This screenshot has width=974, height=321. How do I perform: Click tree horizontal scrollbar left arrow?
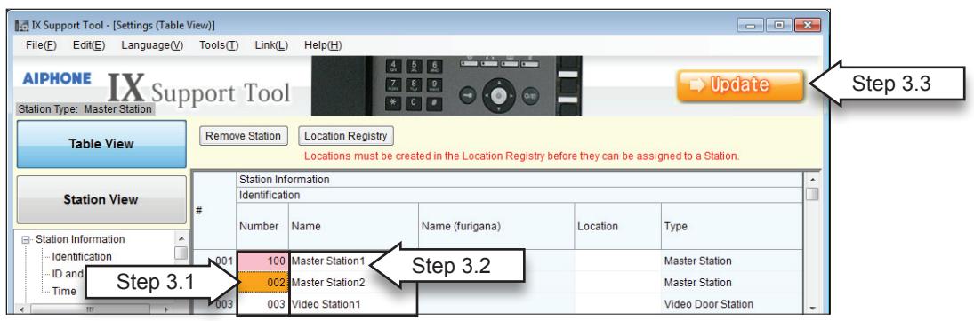[22, 309]
